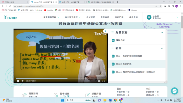Go to 成為老師 menu

point(133,17)
